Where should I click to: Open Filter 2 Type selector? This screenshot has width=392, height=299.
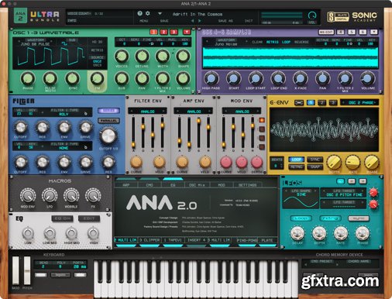64,148
